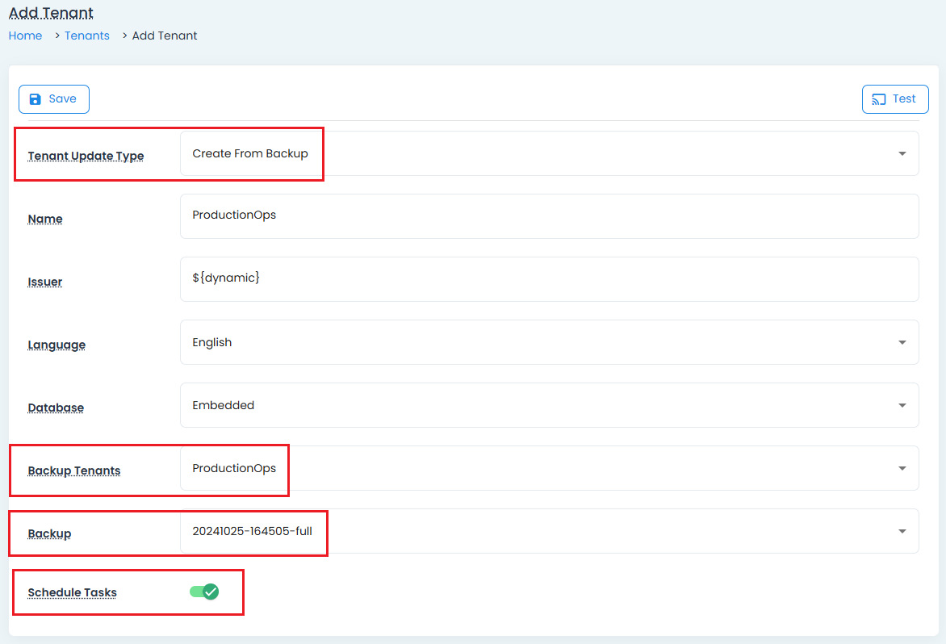Open the Tenant Update Type dropdown

coord(549,153)
